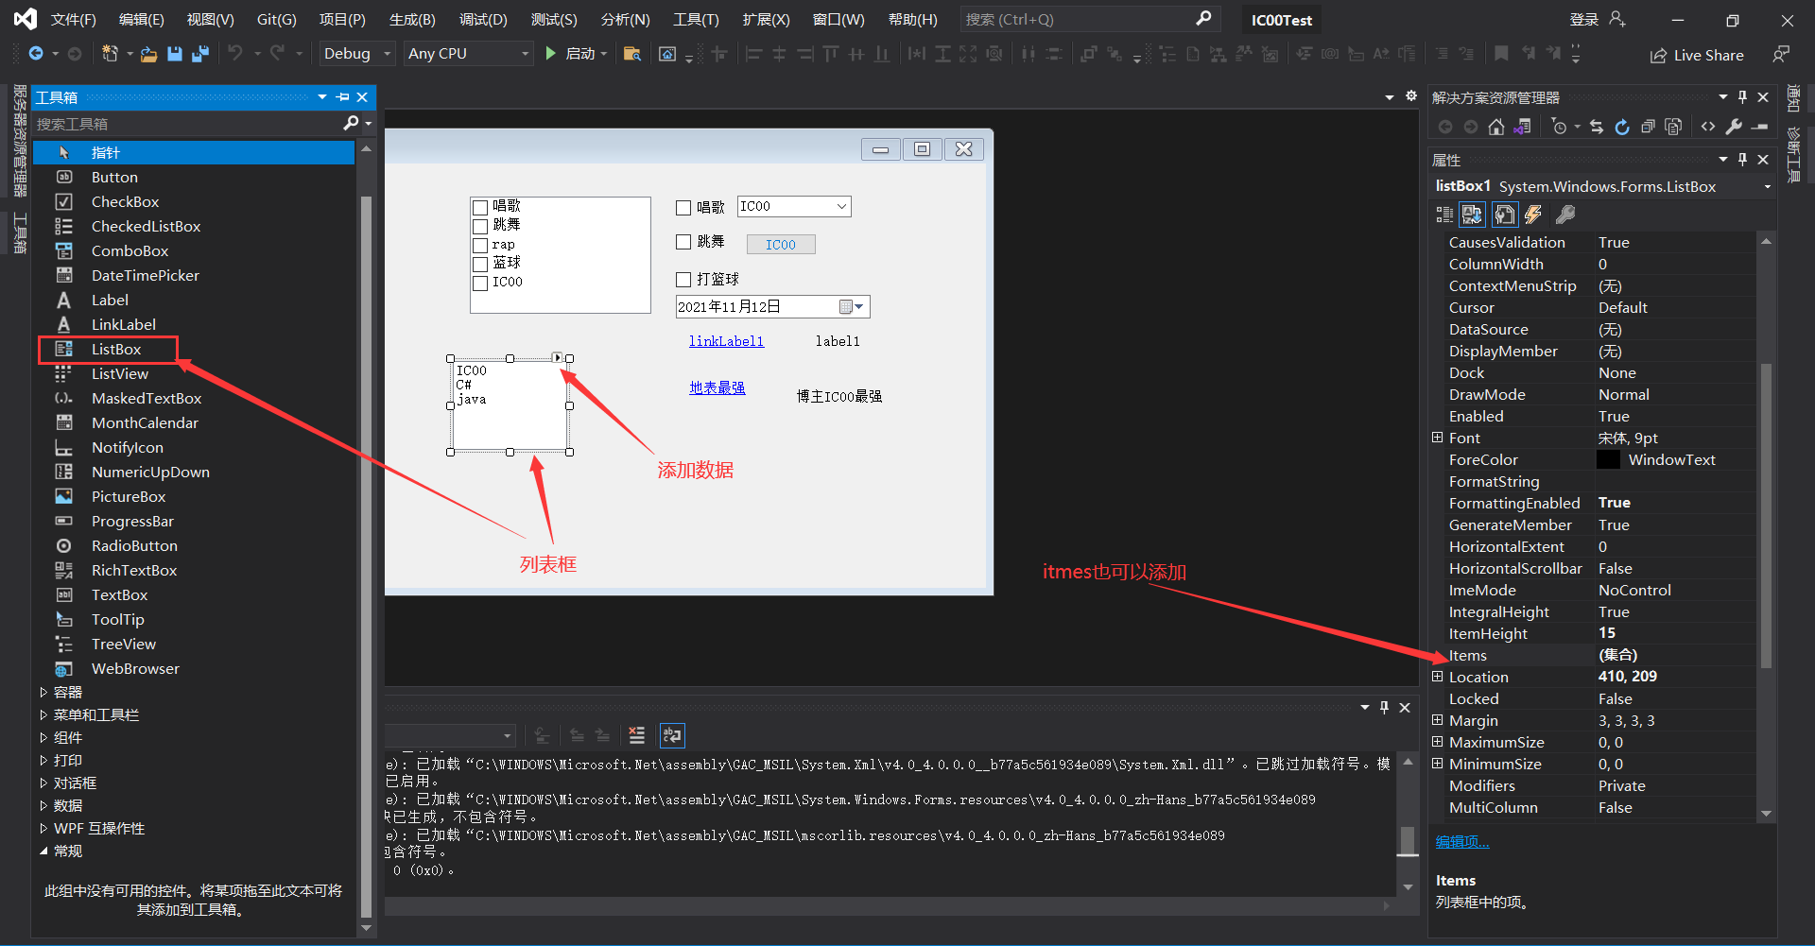This screenshot has width=1815, height=946.
Task: Click the ForeColor WindowText color swatch
Action: click(1610, 459)
